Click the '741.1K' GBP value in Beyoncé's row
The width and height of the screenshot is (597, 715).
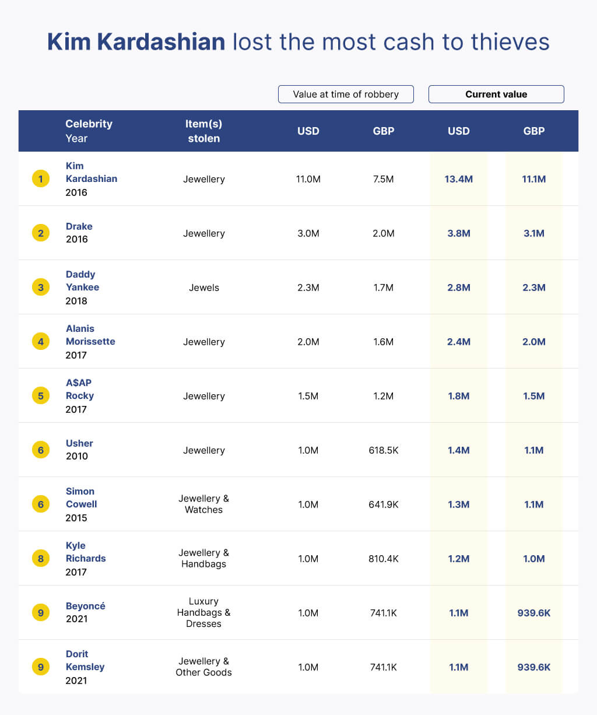(384, 613)
